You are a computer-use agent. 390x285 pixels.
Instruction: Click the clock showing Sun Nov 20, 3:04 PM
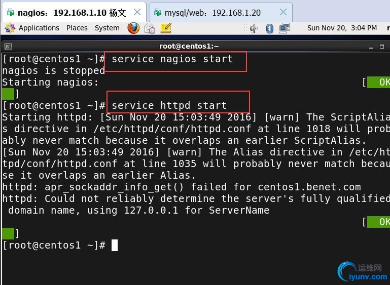pos(342,28)
